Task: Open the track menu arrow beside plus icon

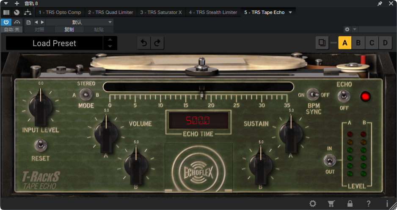Action: (6, 3)
